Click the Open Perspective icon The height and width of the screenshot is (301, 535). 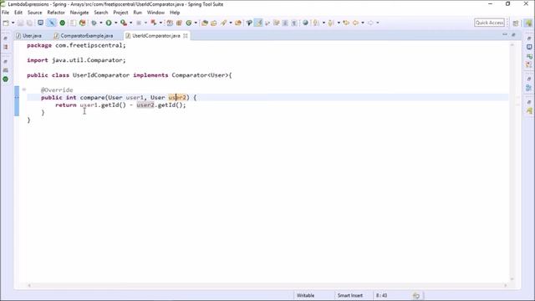point(516,23)
